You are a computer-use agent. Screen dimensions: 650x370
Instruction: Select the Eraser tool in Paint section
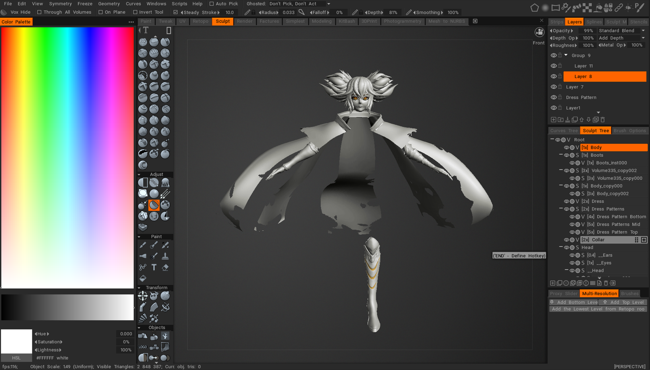[x=165, y=268]
